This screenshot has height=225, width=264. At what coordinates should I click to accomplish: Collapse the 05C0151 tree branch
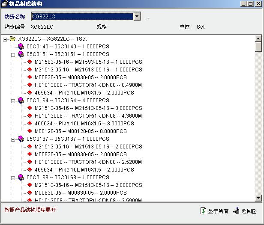(x=13, y=54)
